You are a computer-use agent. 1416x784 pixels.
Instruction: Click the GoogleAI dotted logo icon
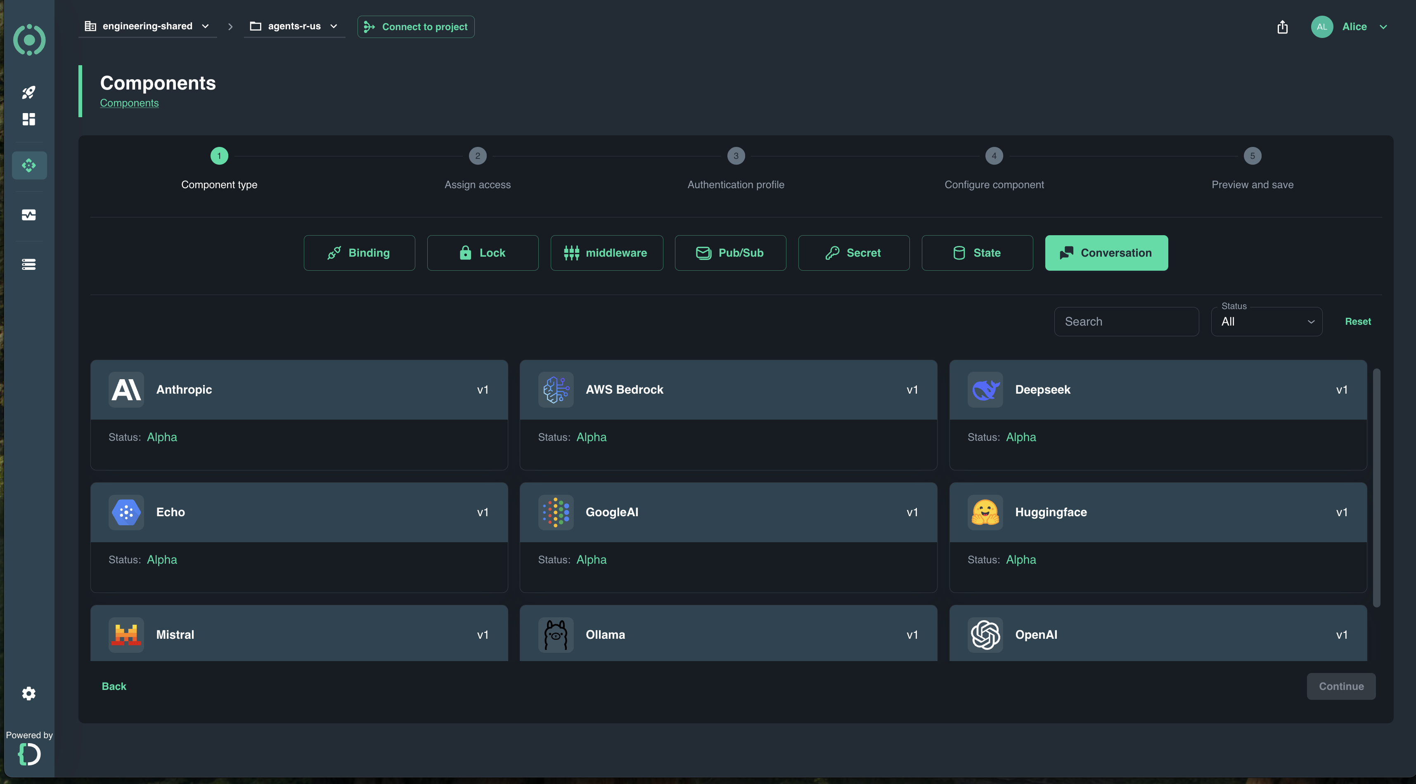click(x=556, y=512)
